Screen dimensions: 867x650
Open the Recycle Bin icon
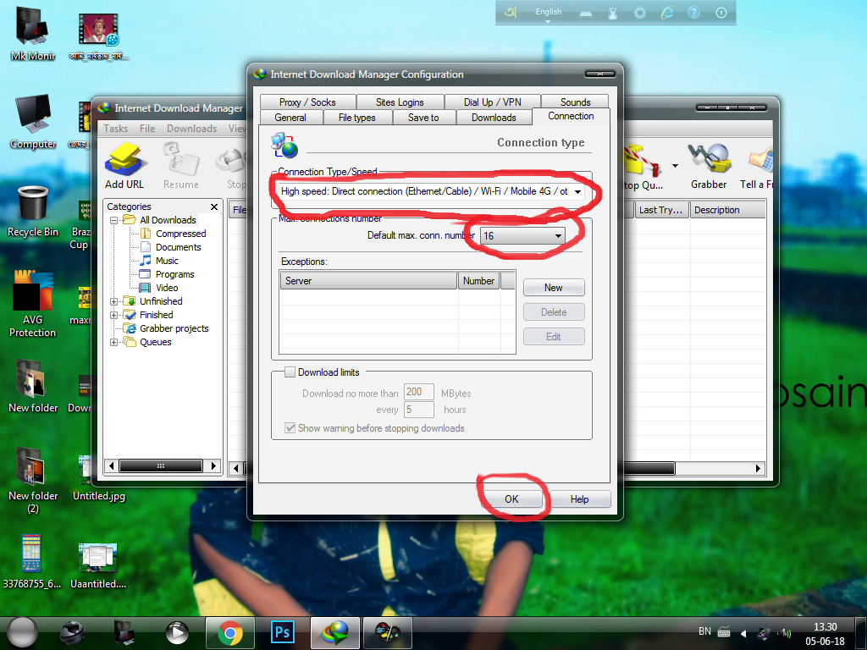[x=33, y=212]
